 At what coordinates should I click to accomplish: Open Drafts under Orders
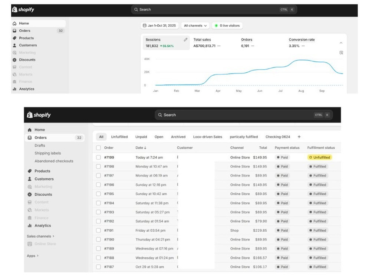pos(40,145)
